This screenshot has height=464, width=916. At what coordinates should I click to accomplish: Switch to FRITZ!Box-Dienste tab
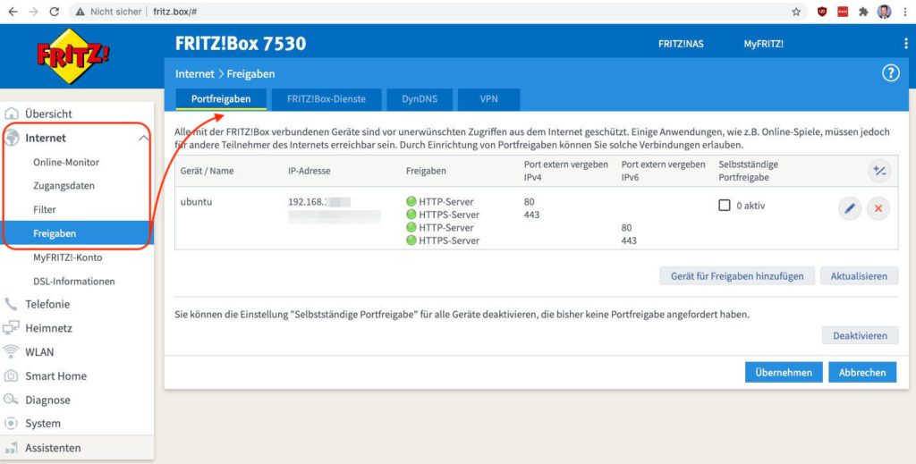coord(326,99)
